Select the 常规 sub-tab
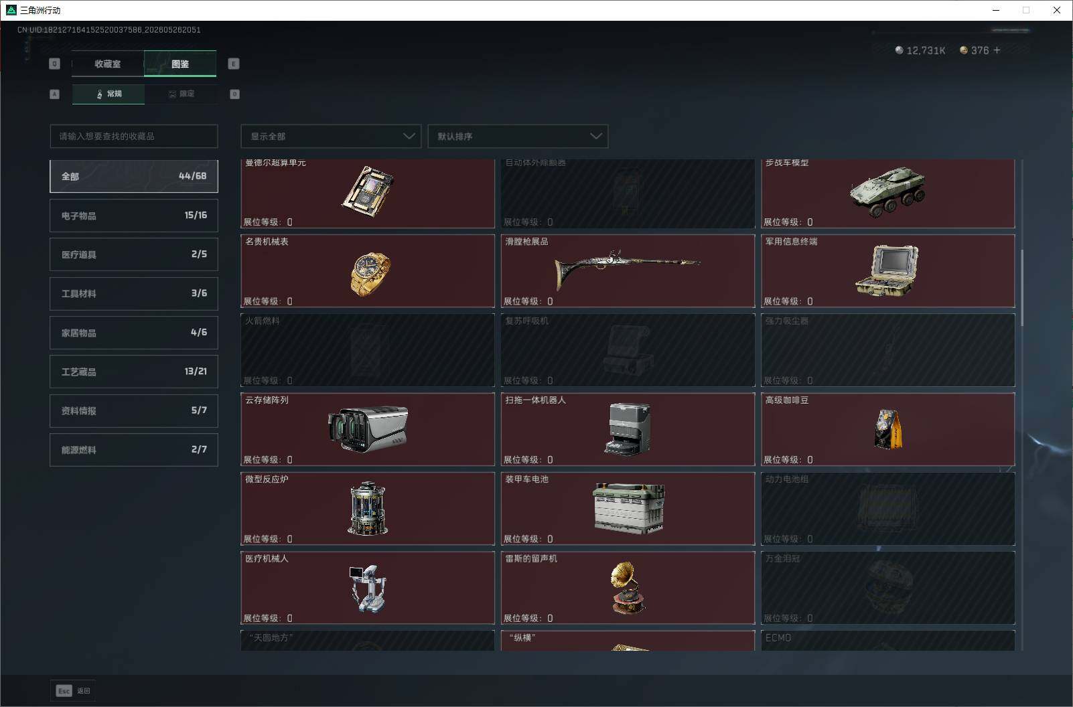This screenshot has height=707, width=1073. (109, 94)
